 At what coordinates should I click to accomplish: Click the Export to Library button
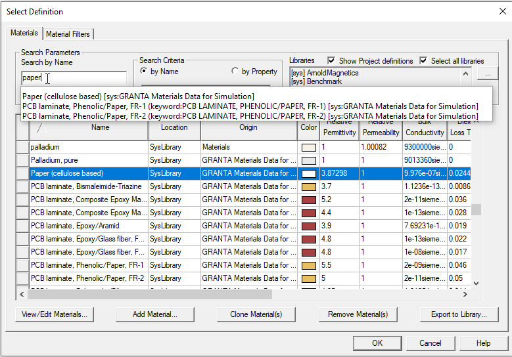(459, 314)
